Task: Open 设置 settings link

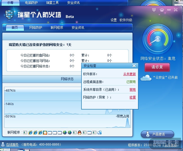Action: coord(113,20)
